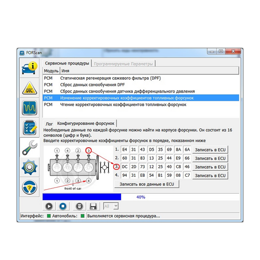Image resolution: width=260 pixels, height=260 pixels.
Task: Click the Модуль column header
Action: click(51, 71)
